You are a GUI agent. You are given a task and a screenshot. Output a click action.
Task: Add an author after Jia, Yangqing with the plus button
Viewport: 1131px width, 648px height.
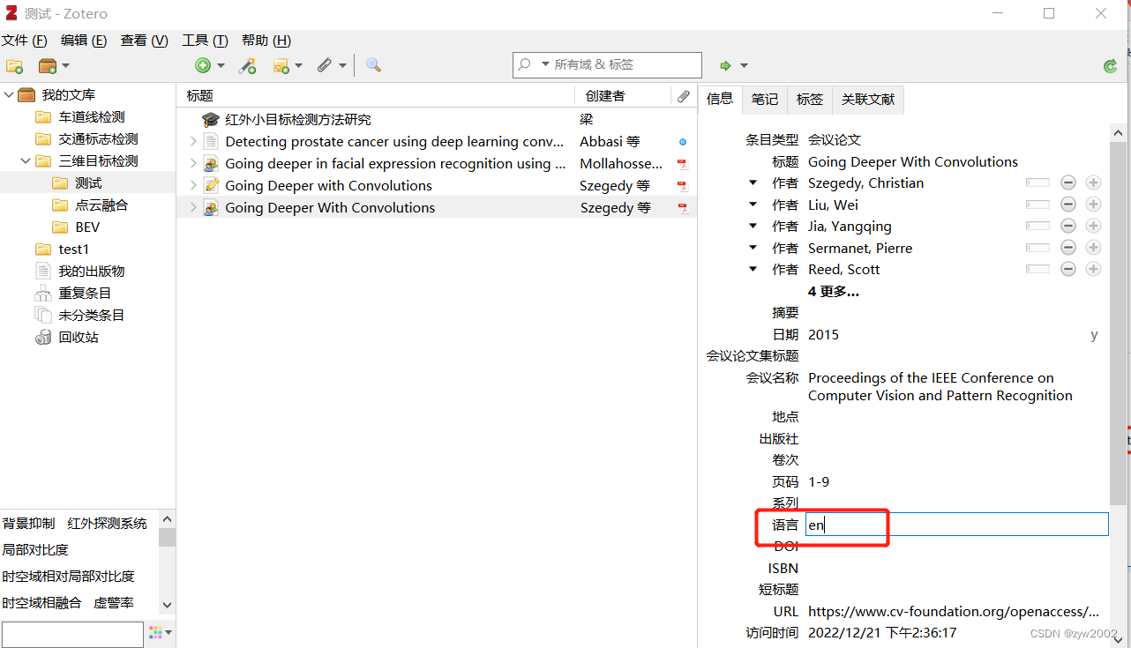point(1093,226)
